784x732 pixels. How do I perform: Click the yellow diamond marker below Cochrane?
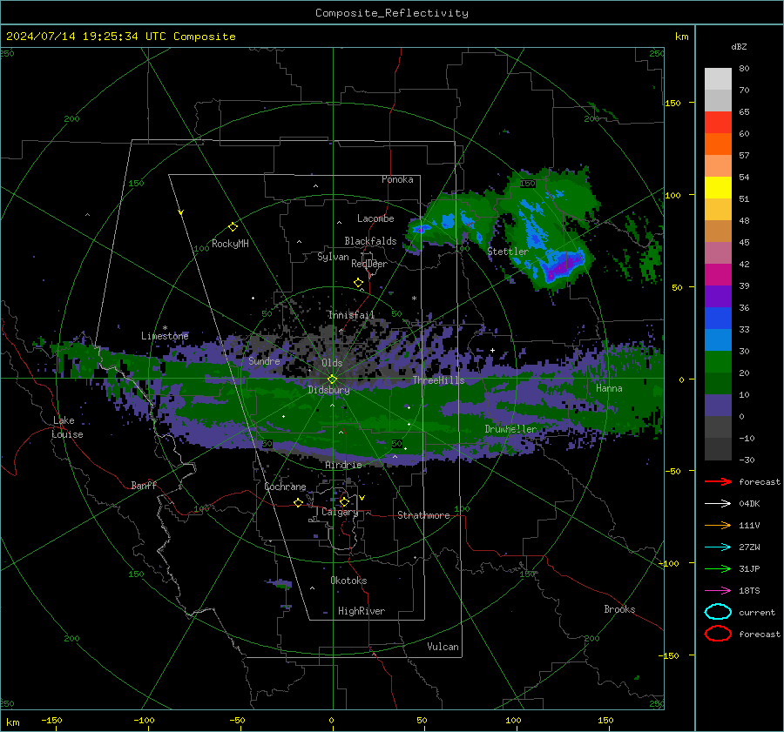(299, 502)
